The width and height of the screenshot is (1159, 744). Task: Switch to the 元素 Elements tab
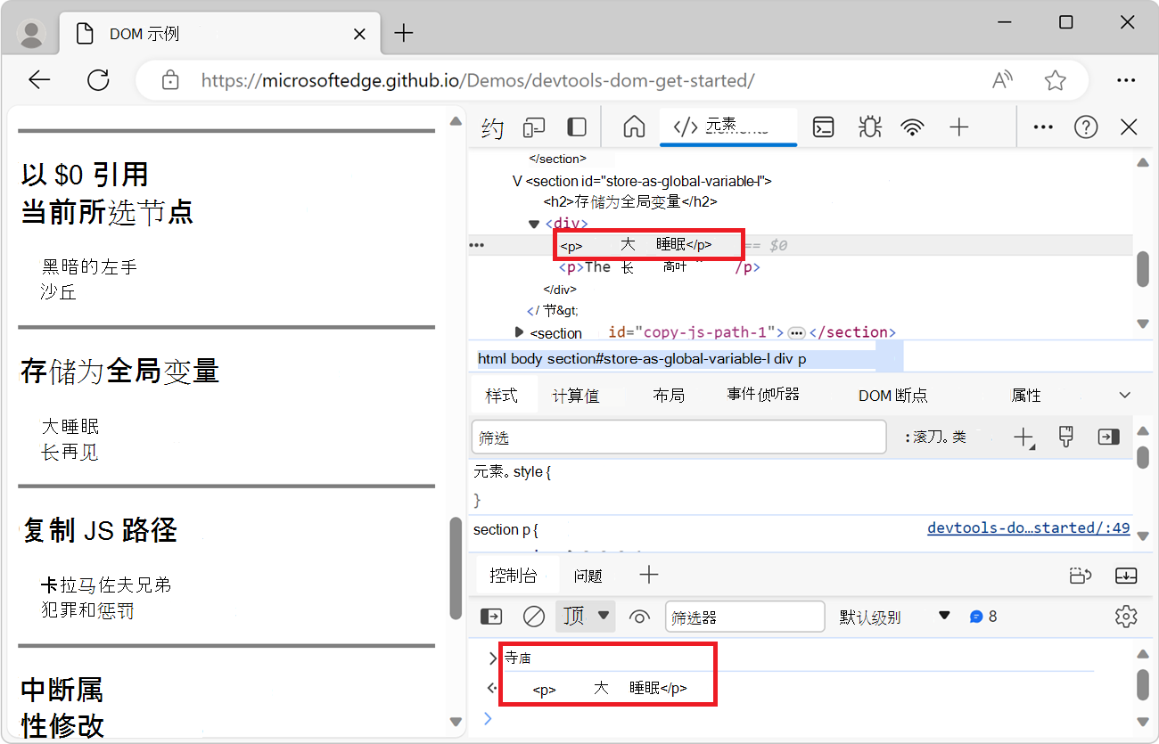pyautogui.click(x=728, y=127)
